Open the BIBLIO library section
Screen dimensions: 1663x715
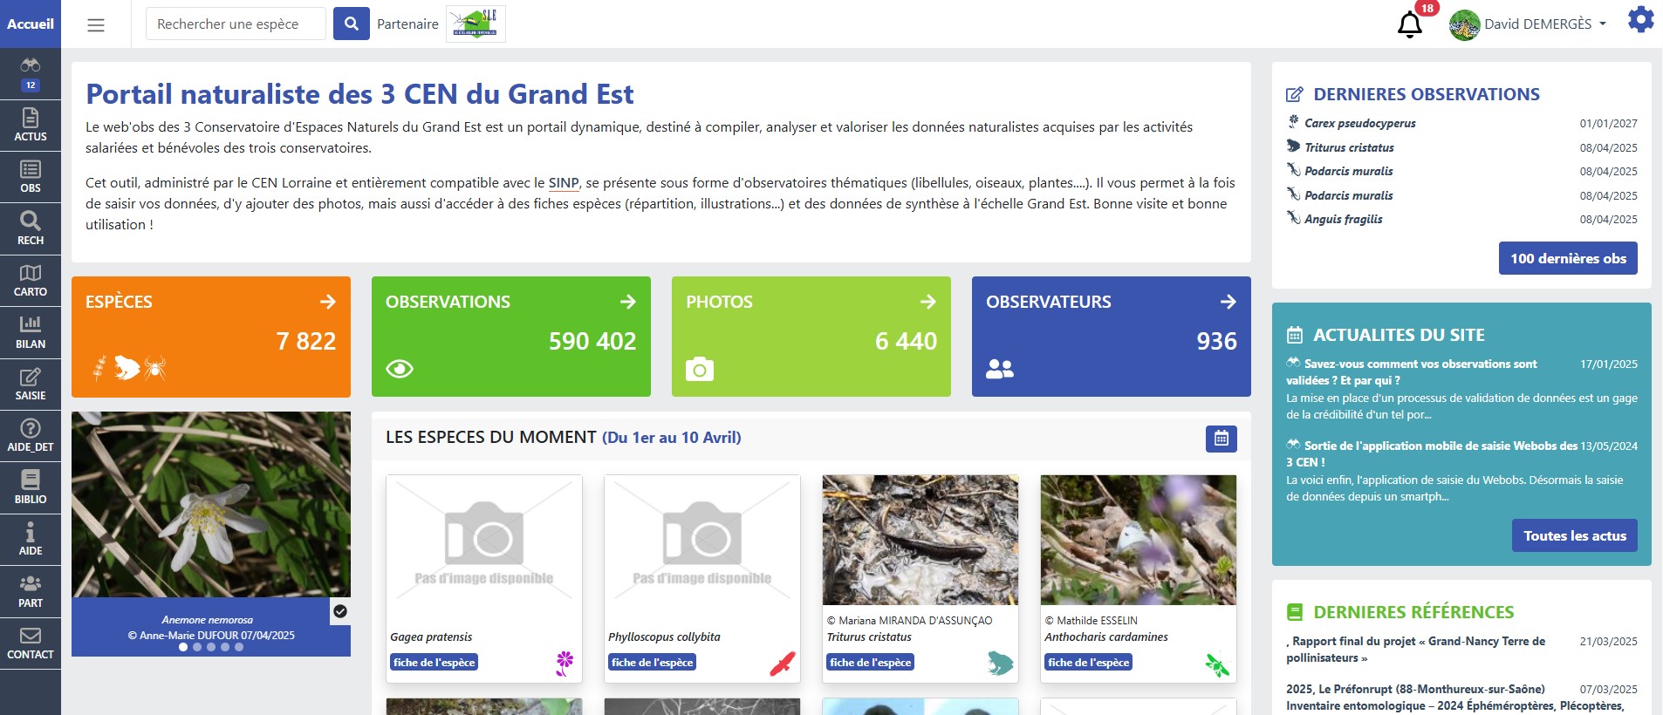pos(31,488)
